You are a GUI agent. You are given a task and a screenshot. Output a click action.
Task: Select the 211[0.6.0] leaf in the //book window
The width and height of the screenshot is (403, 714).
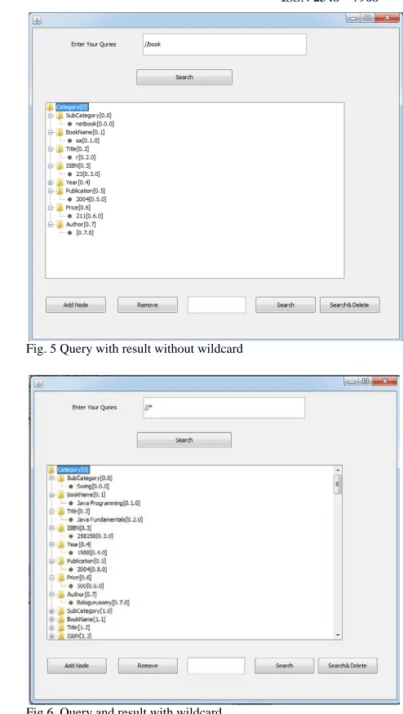90,216
